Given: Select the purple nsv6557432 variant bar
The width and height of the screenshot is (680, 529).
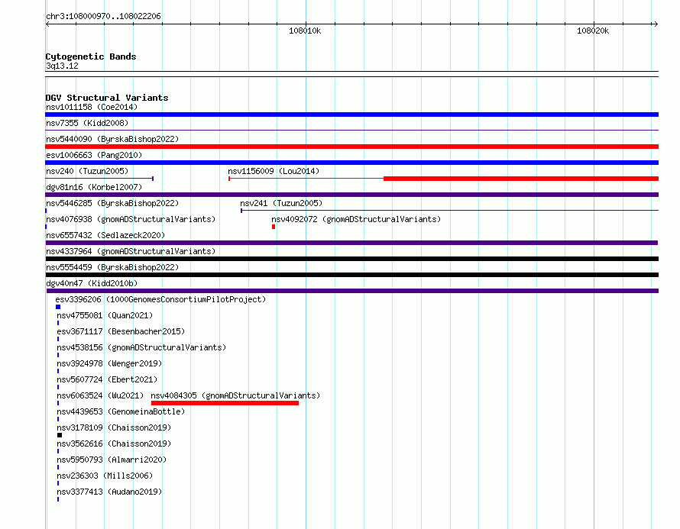Looking at the screenshot, I should point(351,243).
